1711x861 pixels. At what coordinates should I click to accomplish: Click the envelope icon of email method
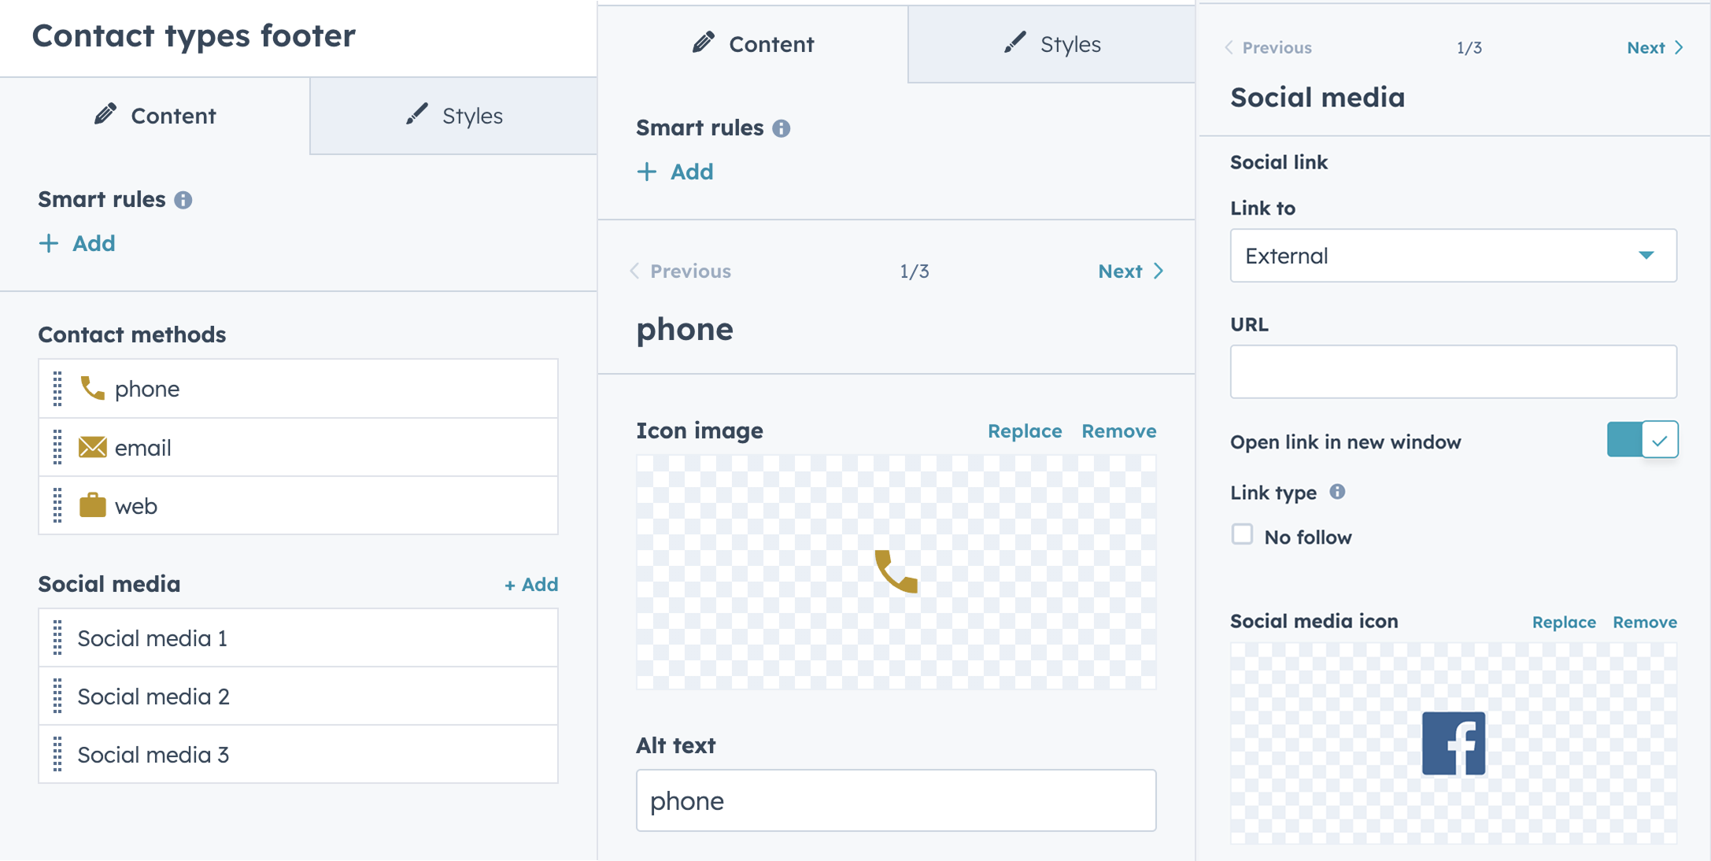click(92, 447)
